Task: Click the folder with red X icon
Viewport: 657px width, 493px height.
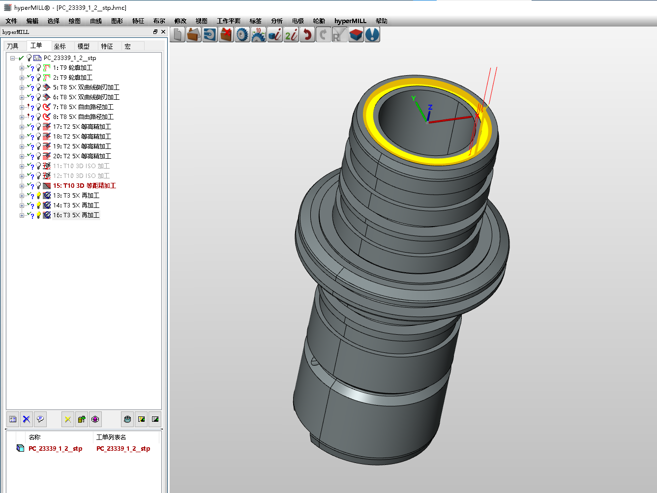Action: (x=226, y=34)
